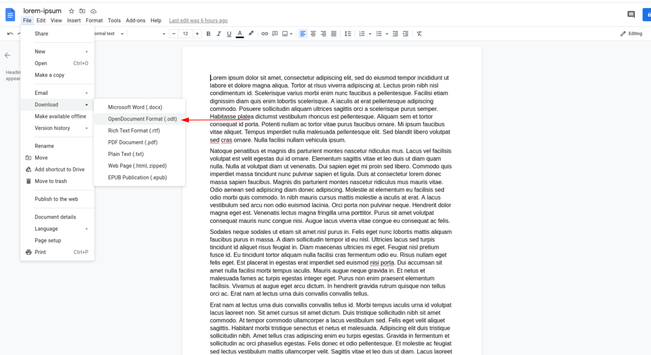651x355 pixels.
Task: Click the numbered list icon
Action: tap(362, 34)
